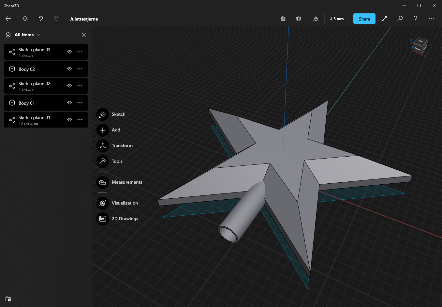This screenshot has height=307, width=442.
Task: Open the Measurements menu
Action: 103,182
